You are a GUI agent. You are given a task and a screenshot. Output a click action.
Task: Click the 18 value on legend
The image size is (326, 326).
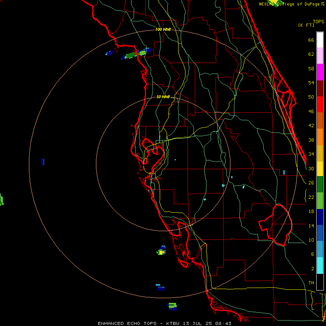[x=311, y=212]
